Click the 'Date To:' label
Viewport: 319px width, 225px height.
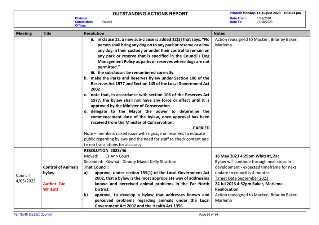(x=236, y=22)
